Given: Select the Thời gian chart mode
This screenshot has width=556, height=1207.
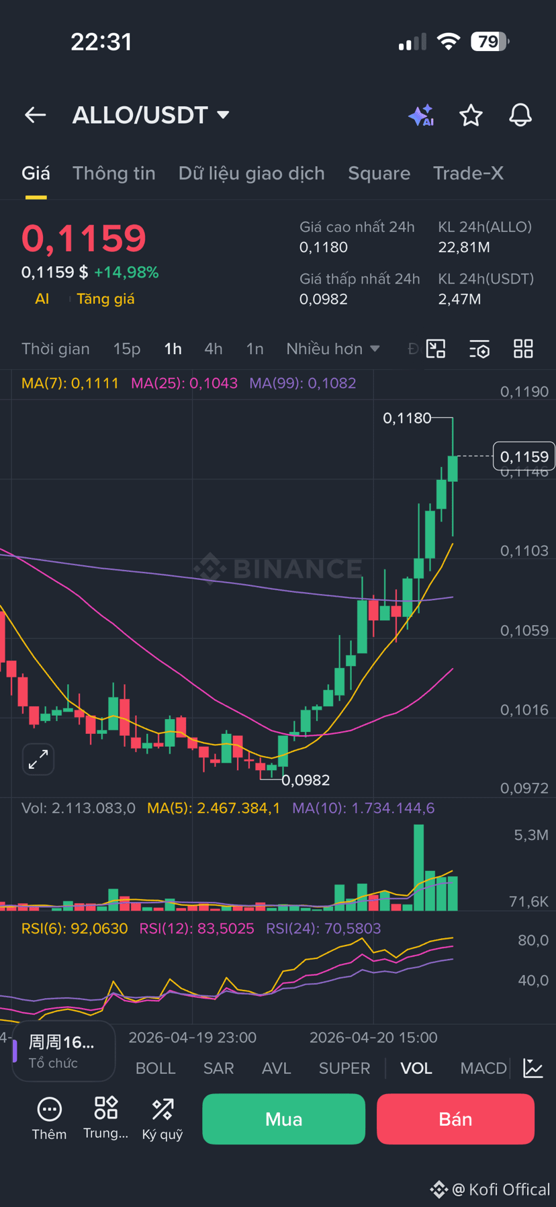Looking at the screenshot, I should click(56, 349).
